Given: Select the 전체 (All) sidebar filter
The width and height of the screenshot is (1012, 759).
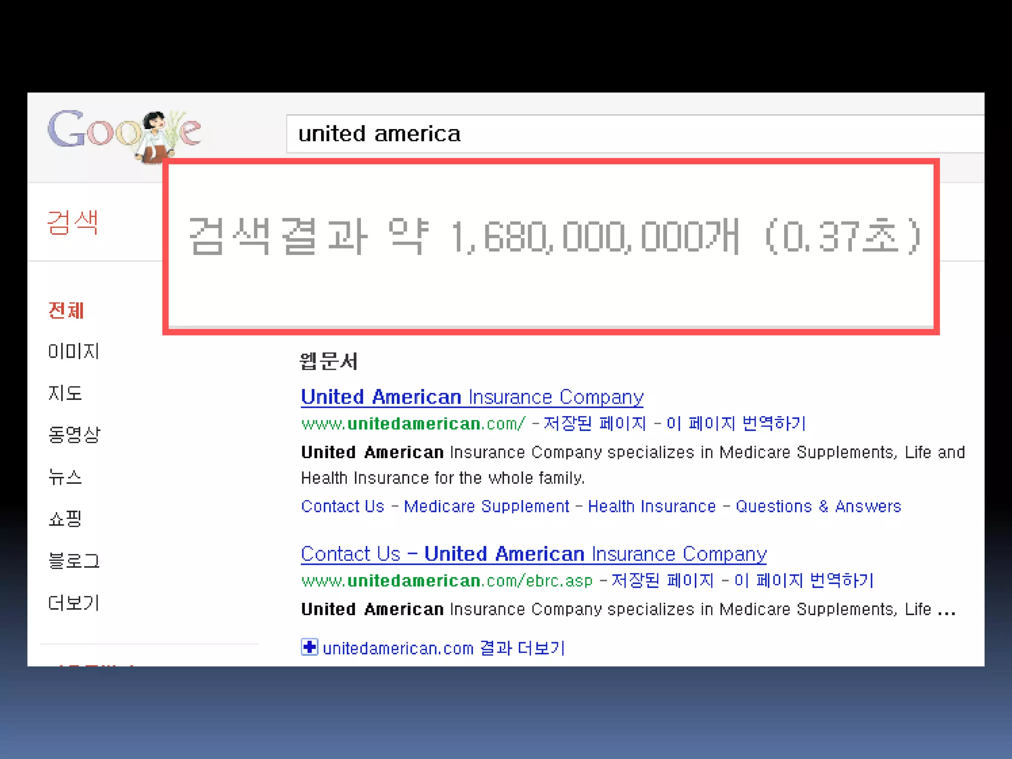Looking at the screenshot, I should (x=66, y=311).
